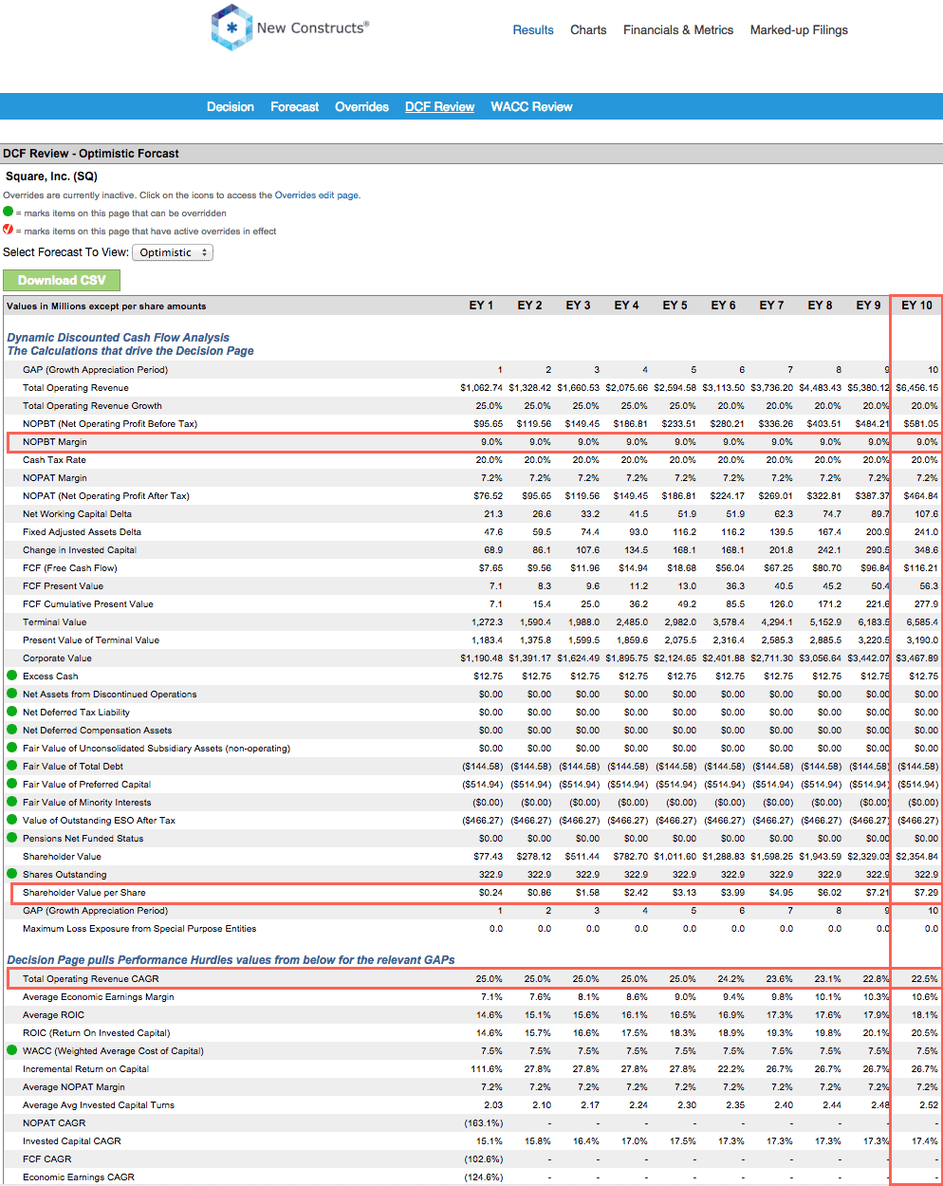Open the Charts menu item
The image size is (943, 1186).
coord(588,30)
